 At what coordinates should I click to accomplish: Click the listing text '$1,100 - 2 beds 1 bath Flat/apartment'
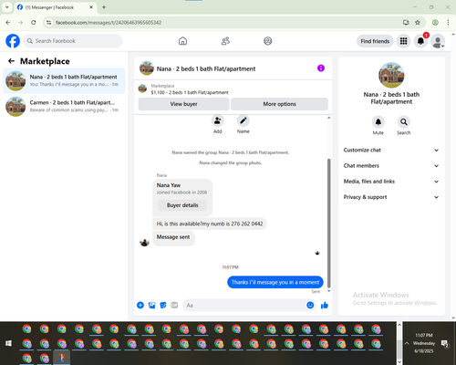click(190, 92)
